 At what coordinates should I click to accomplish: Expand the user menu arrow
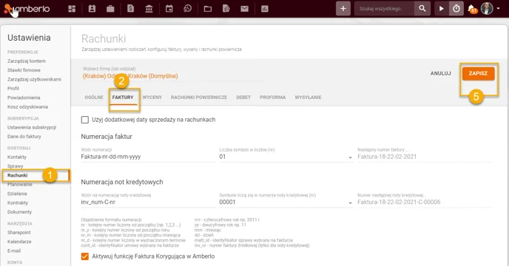(x=499, y=9)
